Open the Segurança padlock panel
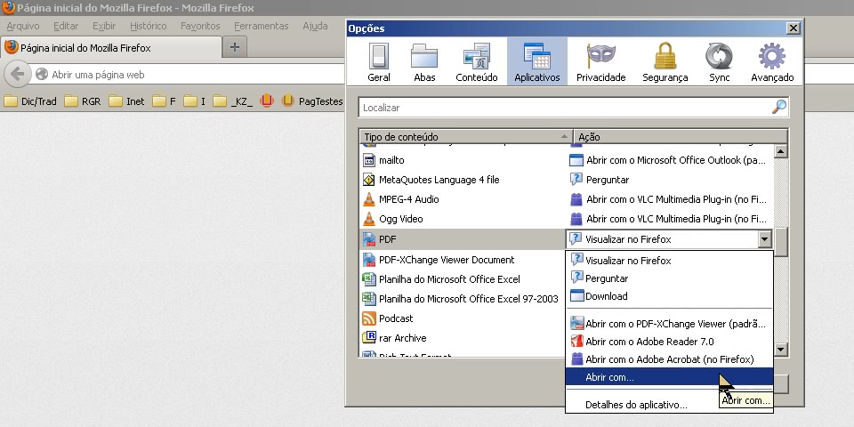 665,62
